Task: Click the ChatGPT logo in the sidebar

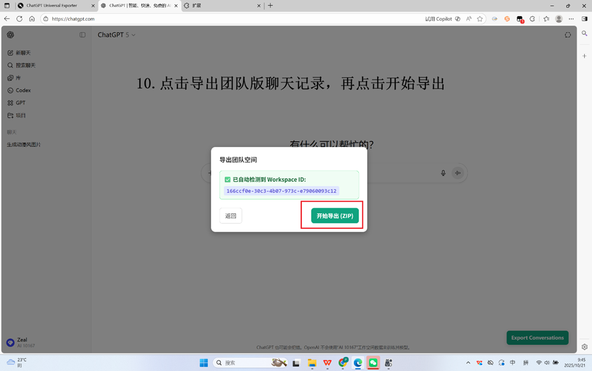Action: tap(10, 35)
